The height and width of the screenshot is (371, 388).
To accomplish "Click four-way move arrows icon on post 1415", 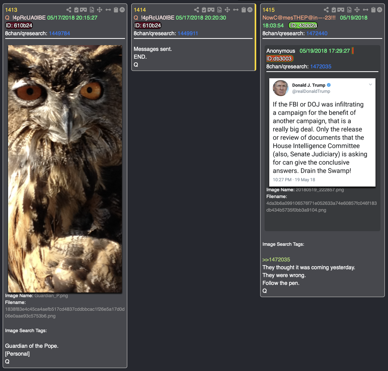I will coord(357,10).
